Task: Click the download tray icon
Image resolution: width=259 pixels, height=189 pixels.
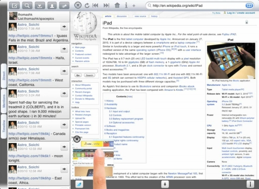Action: click(40, 6)
